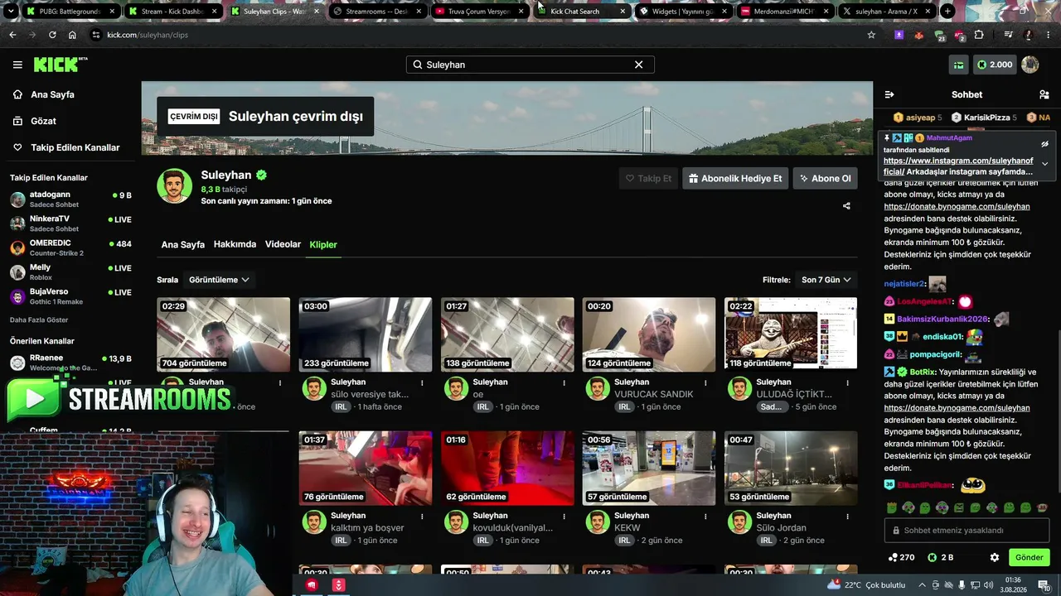Viewport: 1061px width, 596px height.
Task: Switch to the Kick Chat Search tab
Action: click(x=583, y=12)
